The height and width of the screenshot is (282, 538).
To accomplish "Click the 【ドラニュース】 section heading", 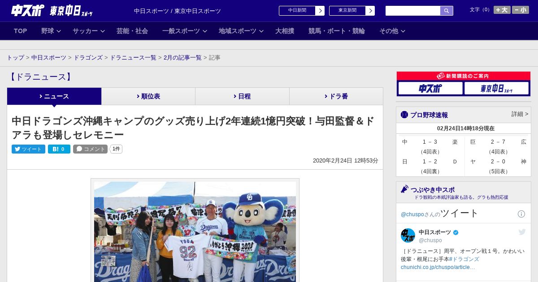I will click(40, 77).
